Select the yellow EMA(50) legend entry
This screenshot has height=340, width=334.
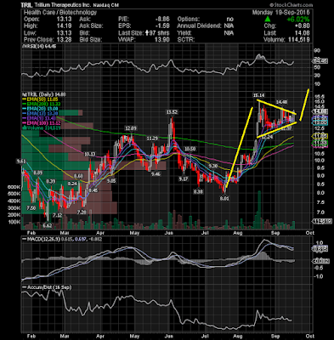click(41, 99)
